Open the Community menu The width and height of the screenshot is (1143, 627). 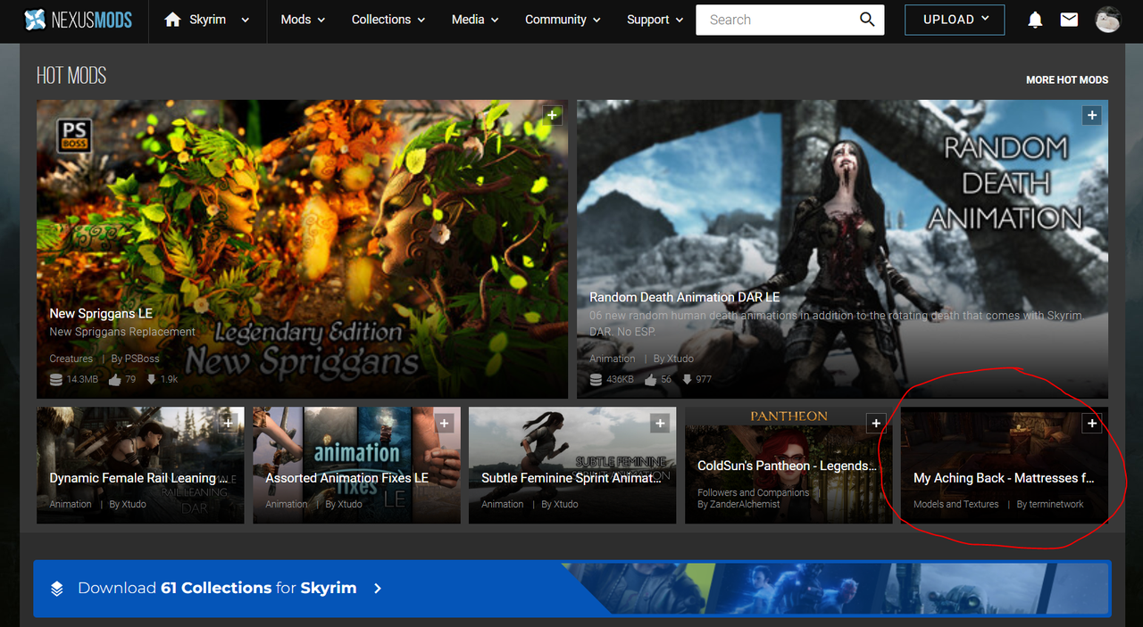tap(563, 20)
